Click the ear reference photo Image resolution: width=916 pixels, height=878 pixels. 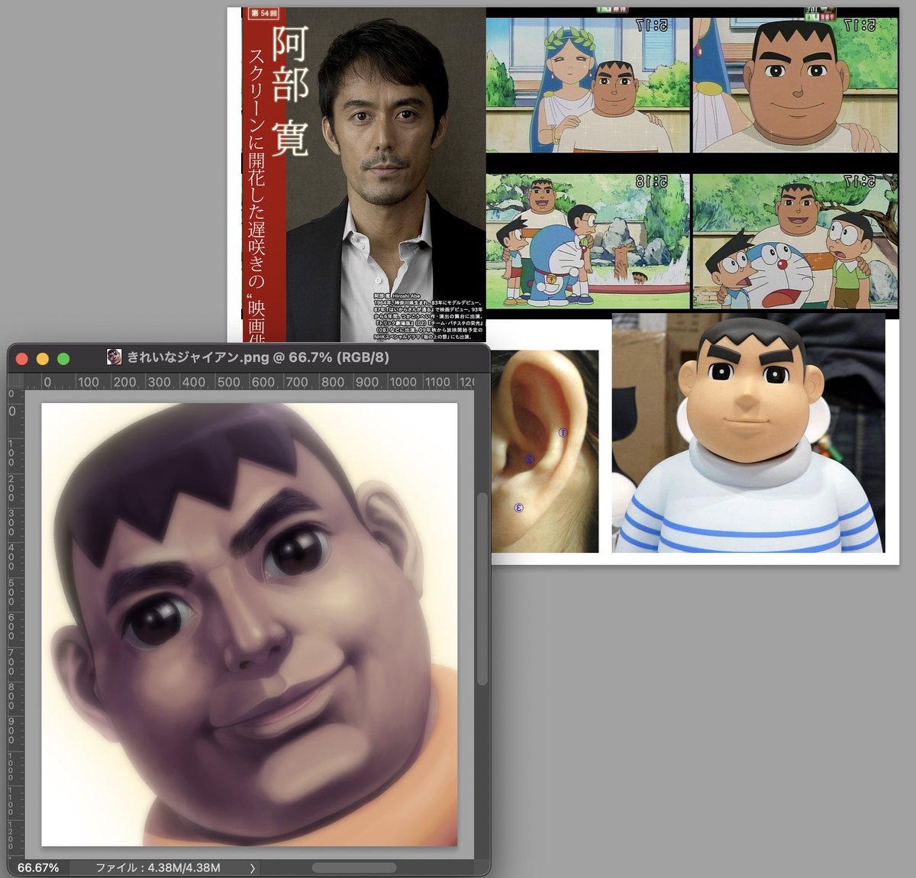pyautogui.click(x=545, y=451)
